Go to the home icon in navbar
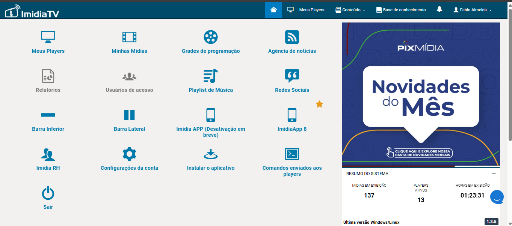Viewport: 512px width, 226px height. 273,10
